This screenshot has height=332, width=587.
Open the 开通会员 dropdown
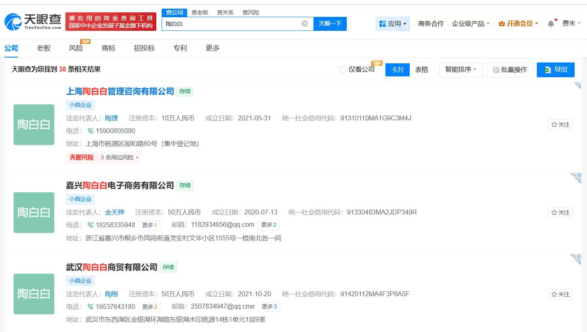coord(518,24)
